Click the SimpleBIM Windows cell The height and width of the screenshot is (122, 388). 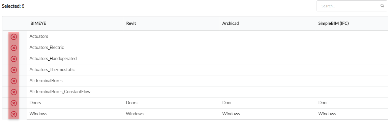pyautogui.click(x=327, y=114)
